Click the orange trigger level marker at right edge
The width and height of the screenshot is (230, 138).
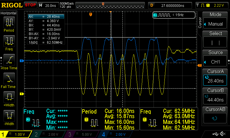tap(200, 66)
